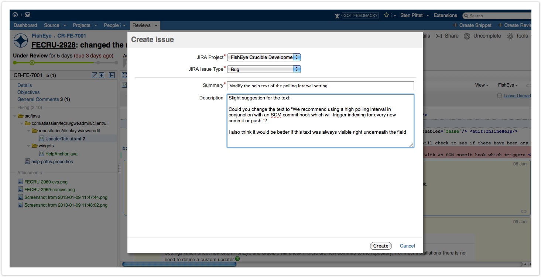The width and height of the screenshot is (541, 277).
Task: Open the Source menu arrow
Action: [65, 25]
